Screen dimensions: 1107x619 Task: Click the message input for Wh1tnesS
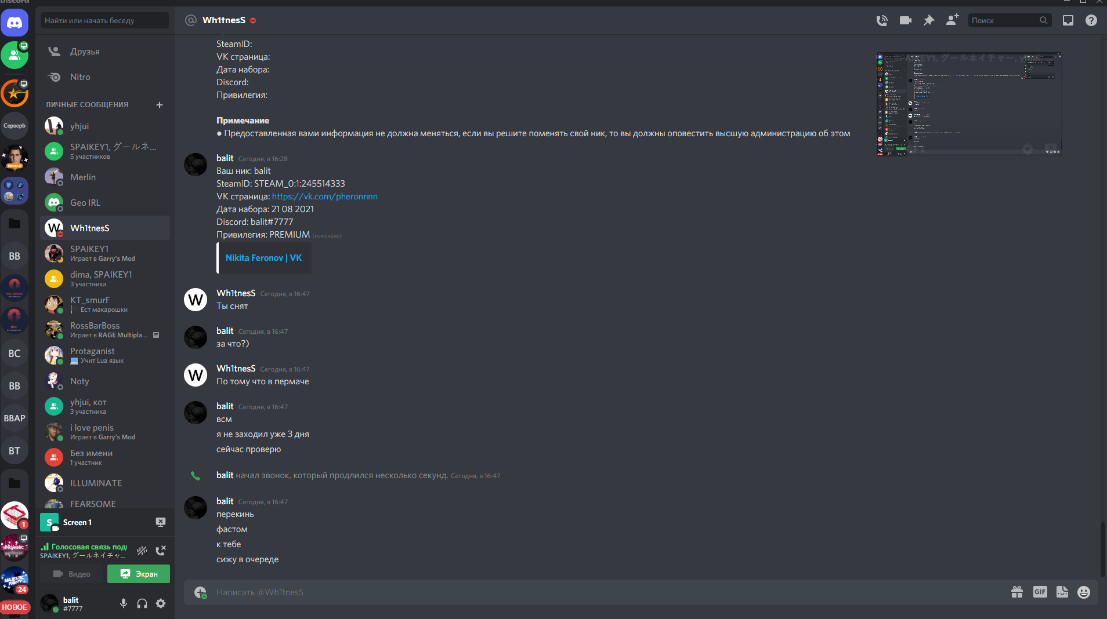580,592
